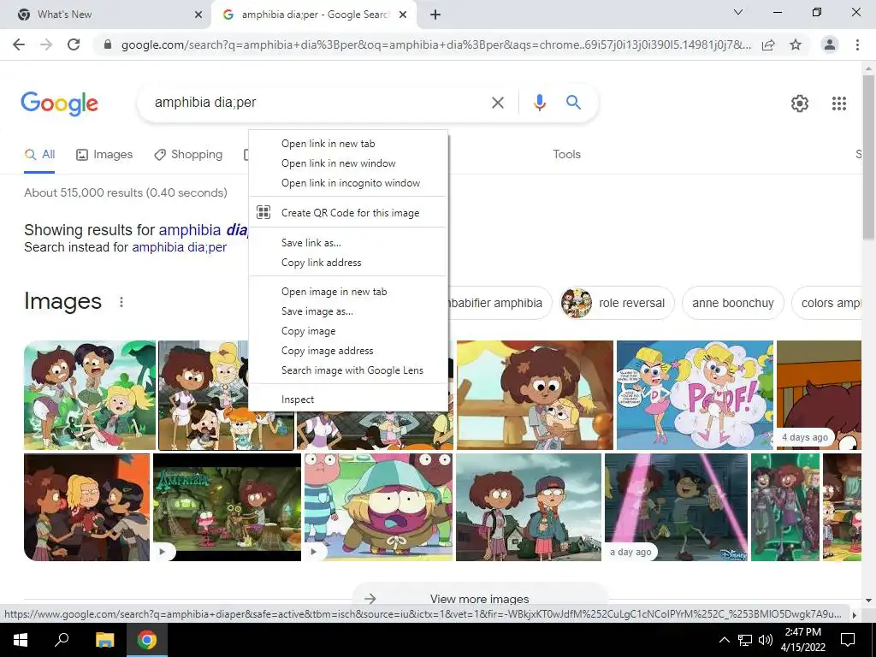Open the Google apps grid
The width and height of the screenshot is (876, 657).
pyautogui.click(x=838, y=104)
